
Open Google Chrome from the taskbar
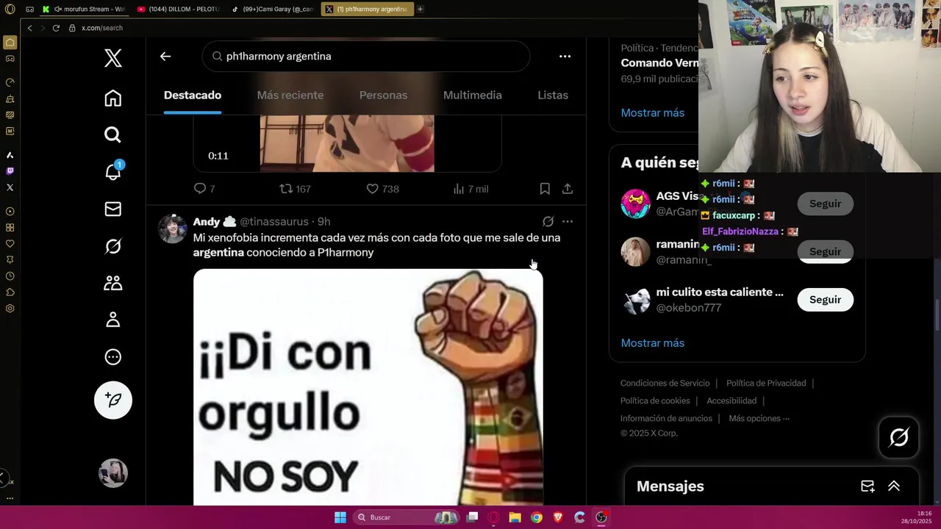tap(537, 517)
